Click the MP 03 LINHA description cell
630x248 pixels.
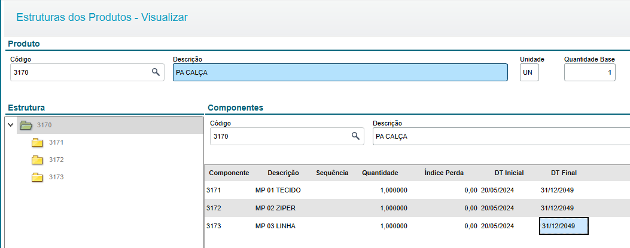coord(275,226)
